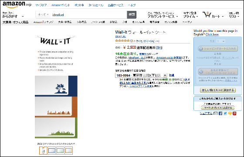Open the 153-0064 delivery address dropdown
The width and height of the screenshot is (244, 157).
coord(141,75)
